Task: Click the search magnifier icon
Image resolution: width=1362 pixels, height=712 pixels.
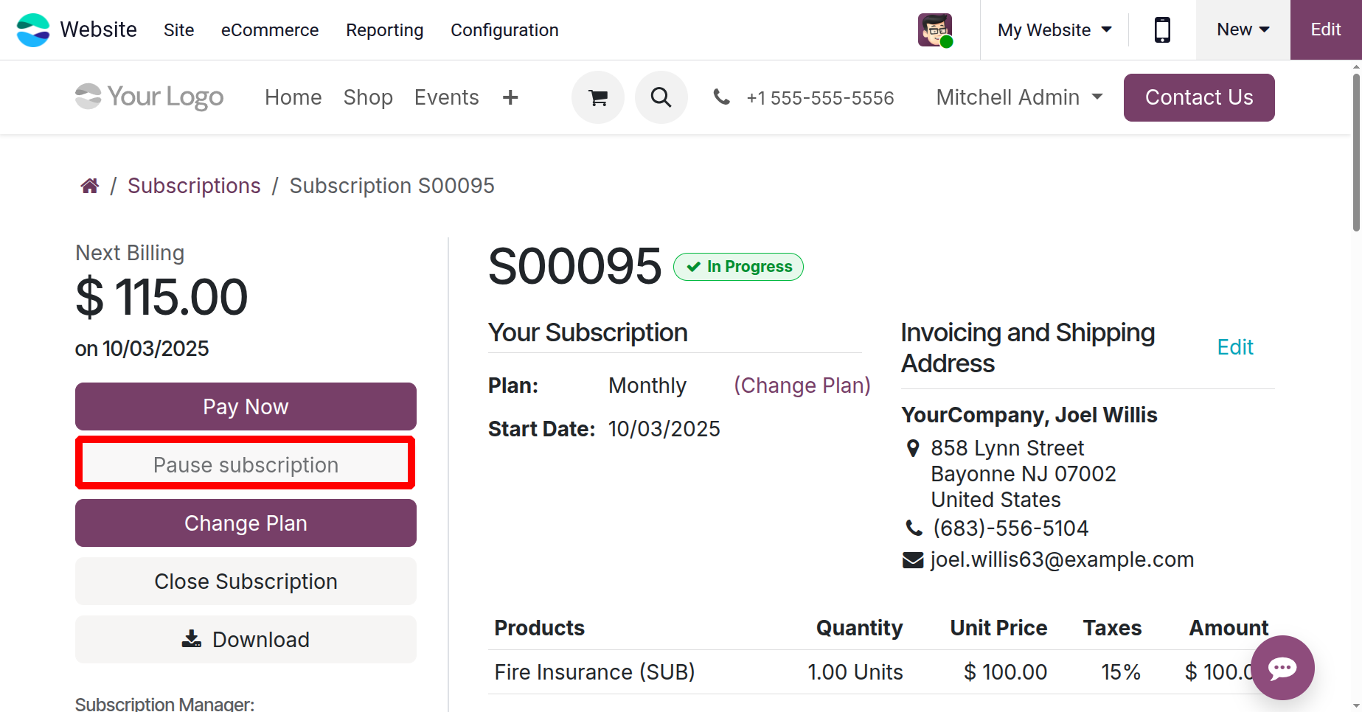Action: pos(661,97)
